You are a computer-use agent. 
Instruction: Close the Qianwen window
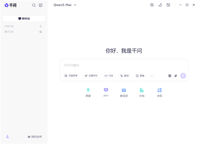pyautogui.click(x=194, y=5)
